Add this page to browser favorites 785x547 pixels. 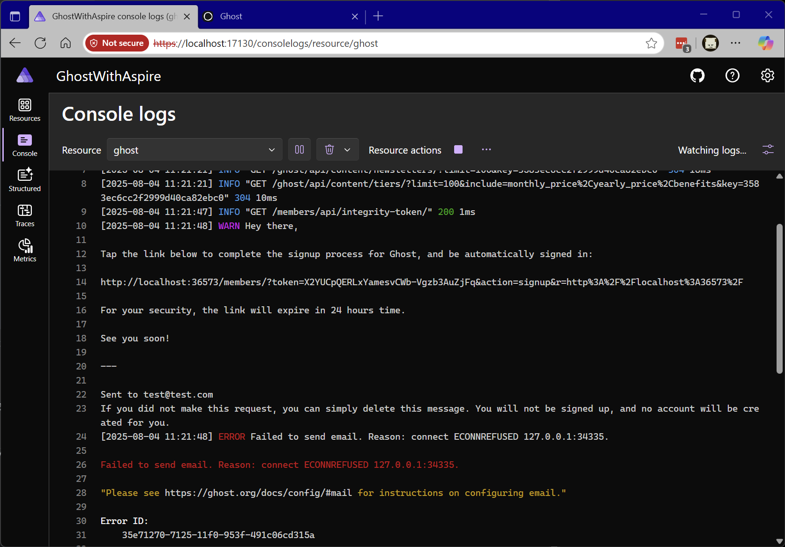[651, 44]
